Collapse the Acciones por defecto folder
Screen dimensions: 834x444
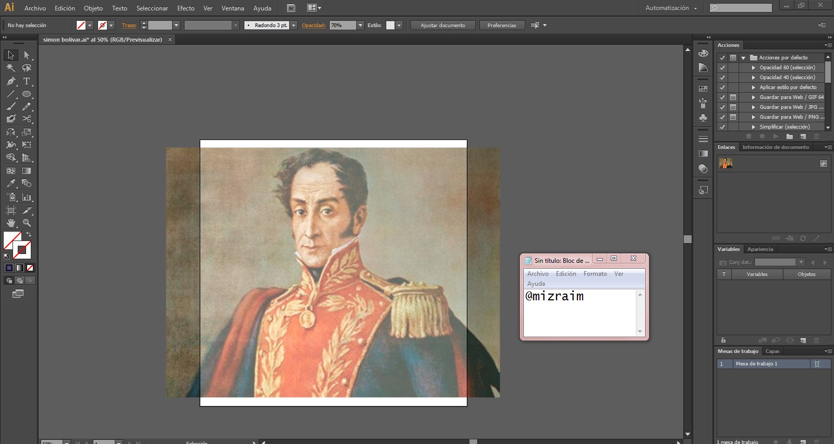pyautogui.click(x=743, y=58)
